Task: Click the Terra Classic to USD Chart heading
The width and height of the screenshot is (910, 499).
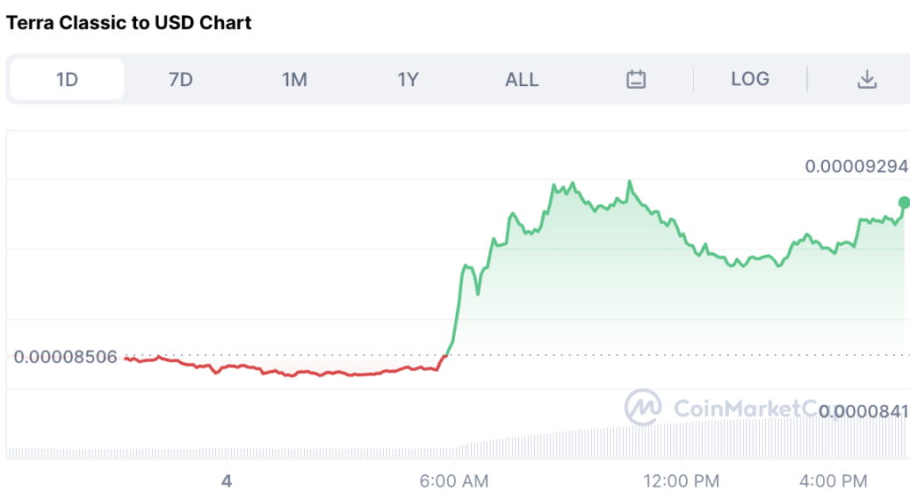Action: click(x=129, y=22)
